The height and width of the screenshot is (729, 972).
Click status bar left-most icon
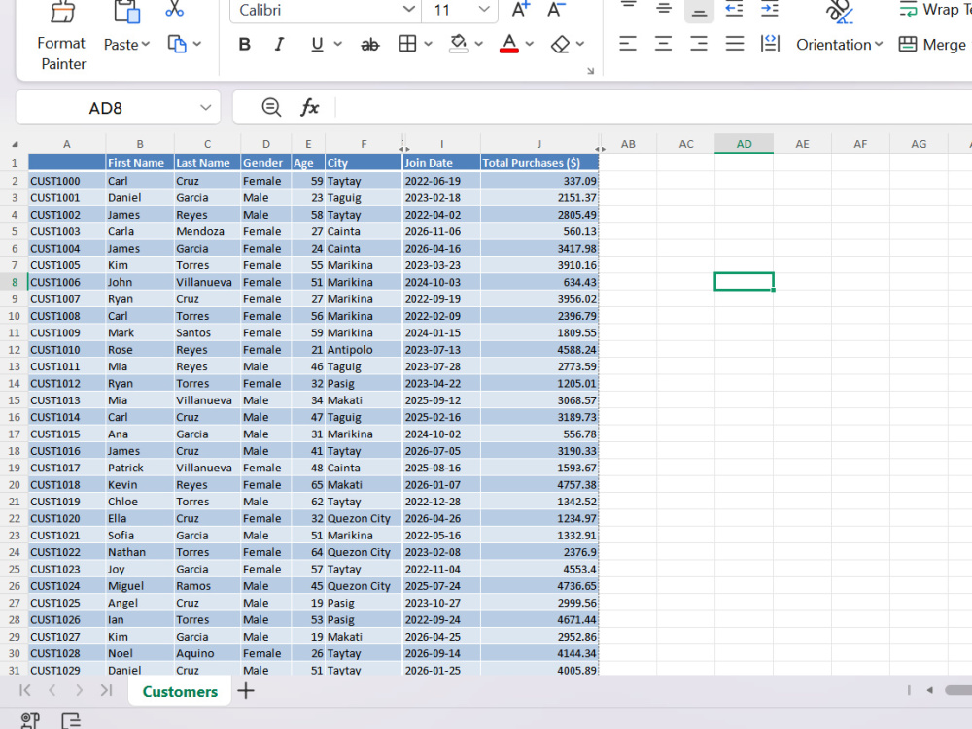30,720
